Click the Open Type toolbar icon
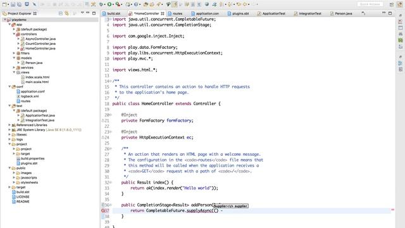 click(146, 4)
